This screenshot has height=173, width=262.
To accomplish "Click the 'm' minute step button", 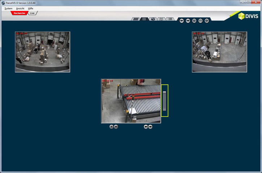I will [x=116, y=127].
